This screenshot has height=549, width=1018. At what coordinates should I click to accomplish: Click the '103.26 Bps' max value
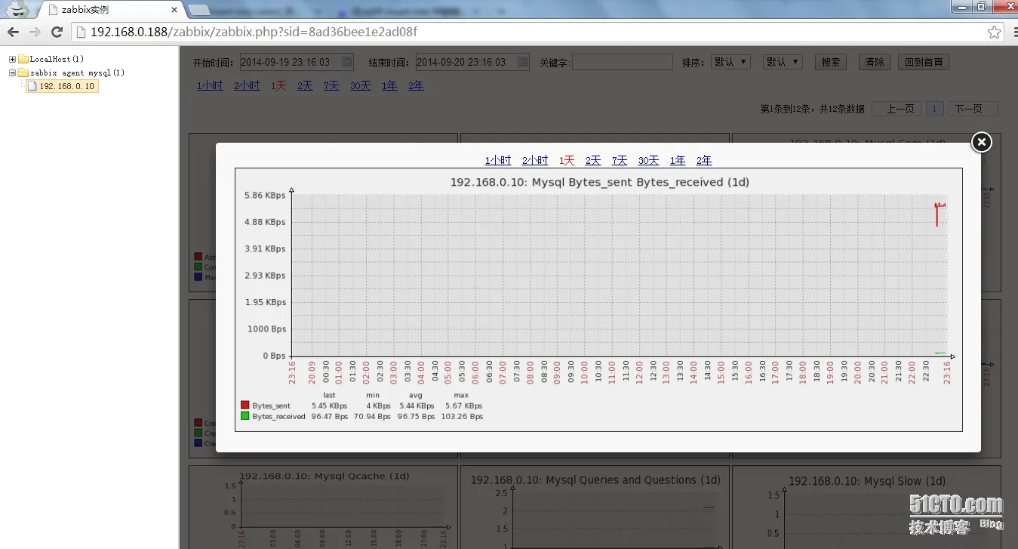(x=462, y=416)
